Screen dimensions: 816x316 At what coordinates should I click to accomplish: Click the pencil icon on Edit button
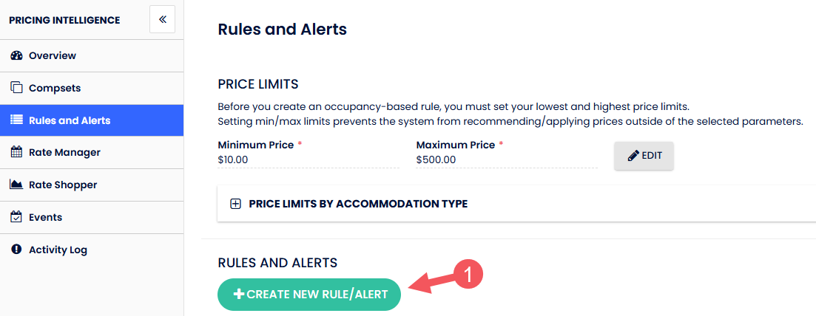click(633, 156)
